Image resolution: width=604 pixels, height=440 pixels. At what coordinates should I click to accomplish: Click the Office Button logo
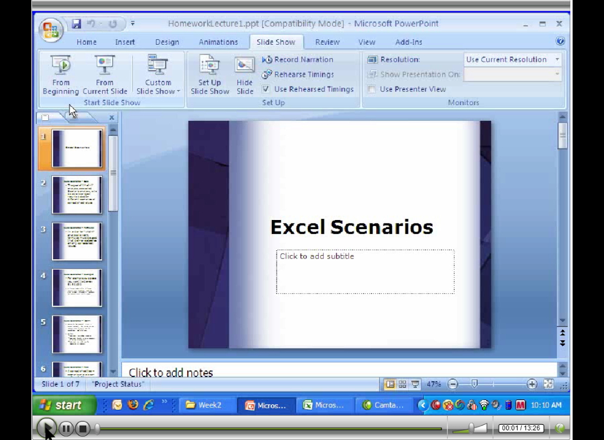tap(51, 30)
